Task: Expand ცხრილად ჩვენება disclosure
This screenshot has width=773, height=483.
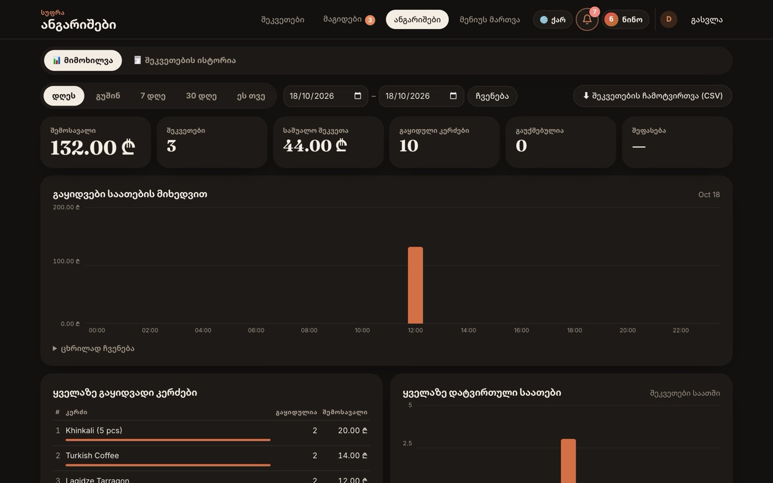Action: point(94,349)
